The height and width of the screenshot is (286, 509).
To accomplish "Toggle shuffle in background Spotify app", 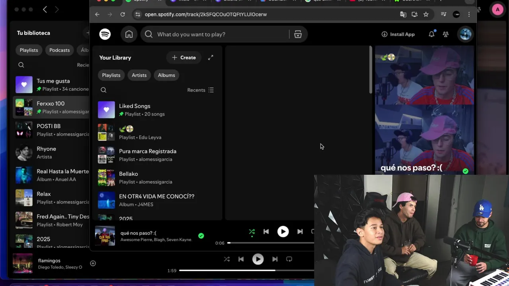I will point(227,259).
